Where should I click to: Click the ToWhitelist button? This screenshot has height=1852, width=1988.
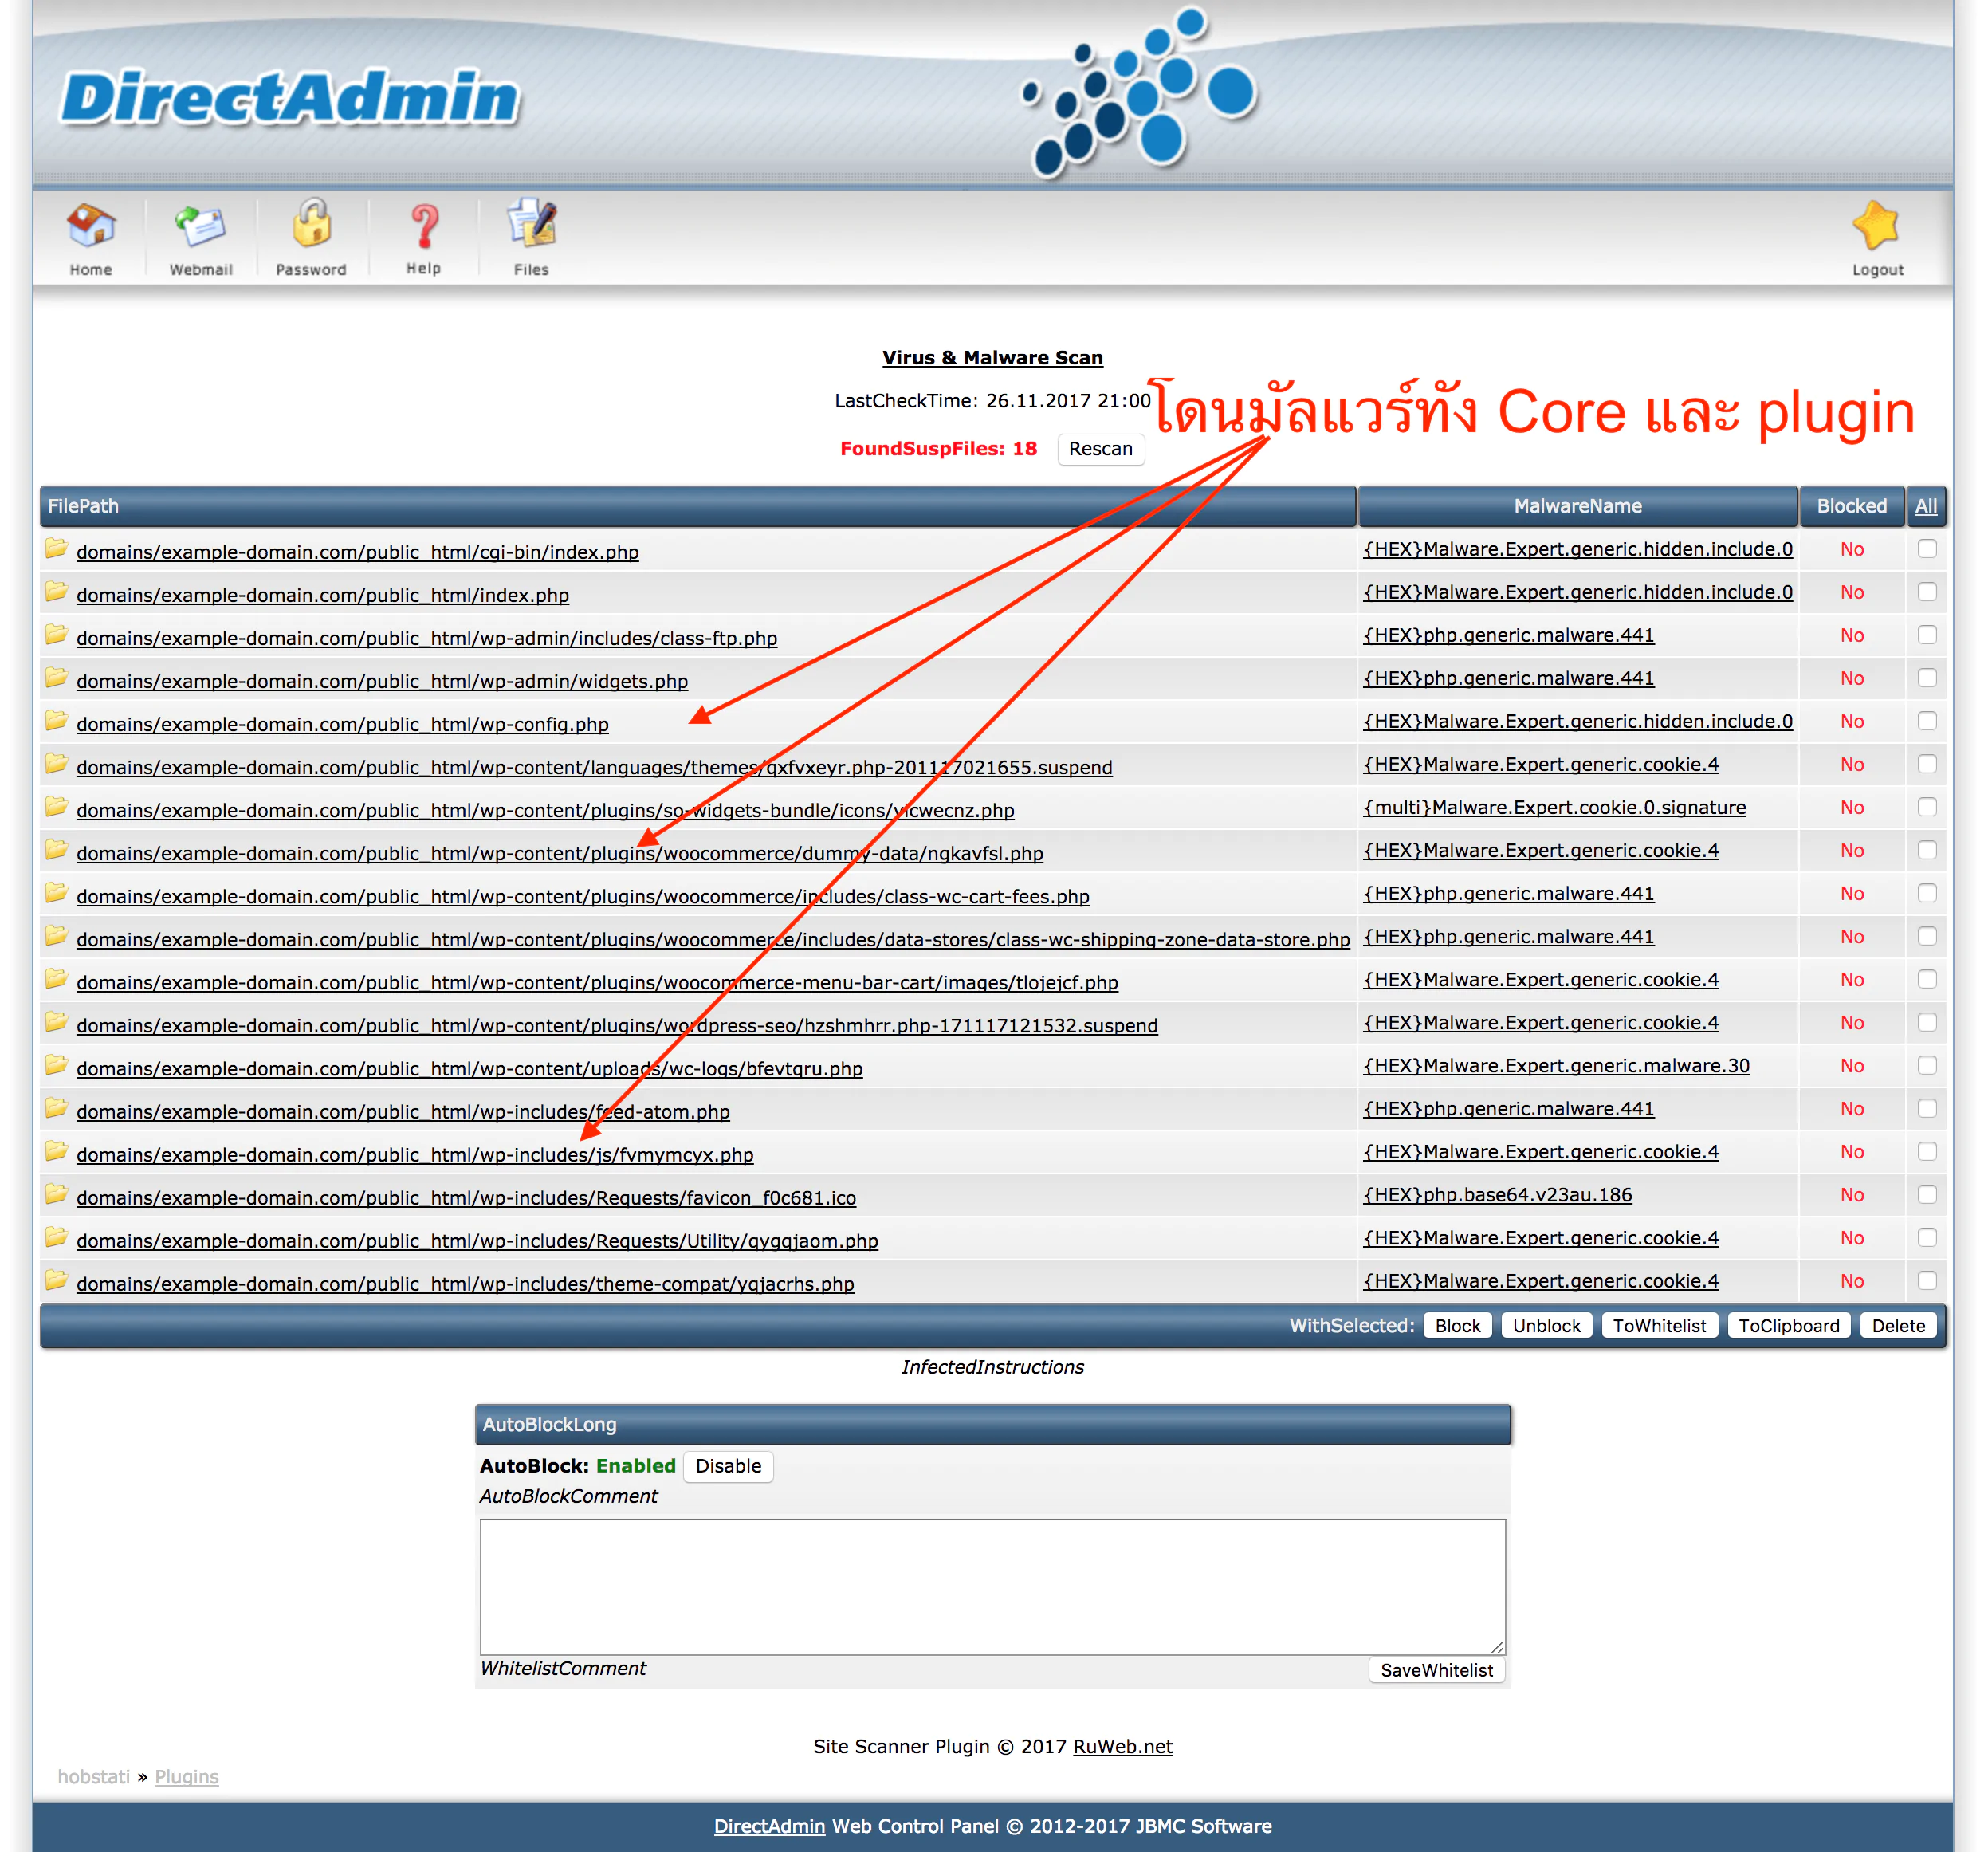coord(1659,1326)
